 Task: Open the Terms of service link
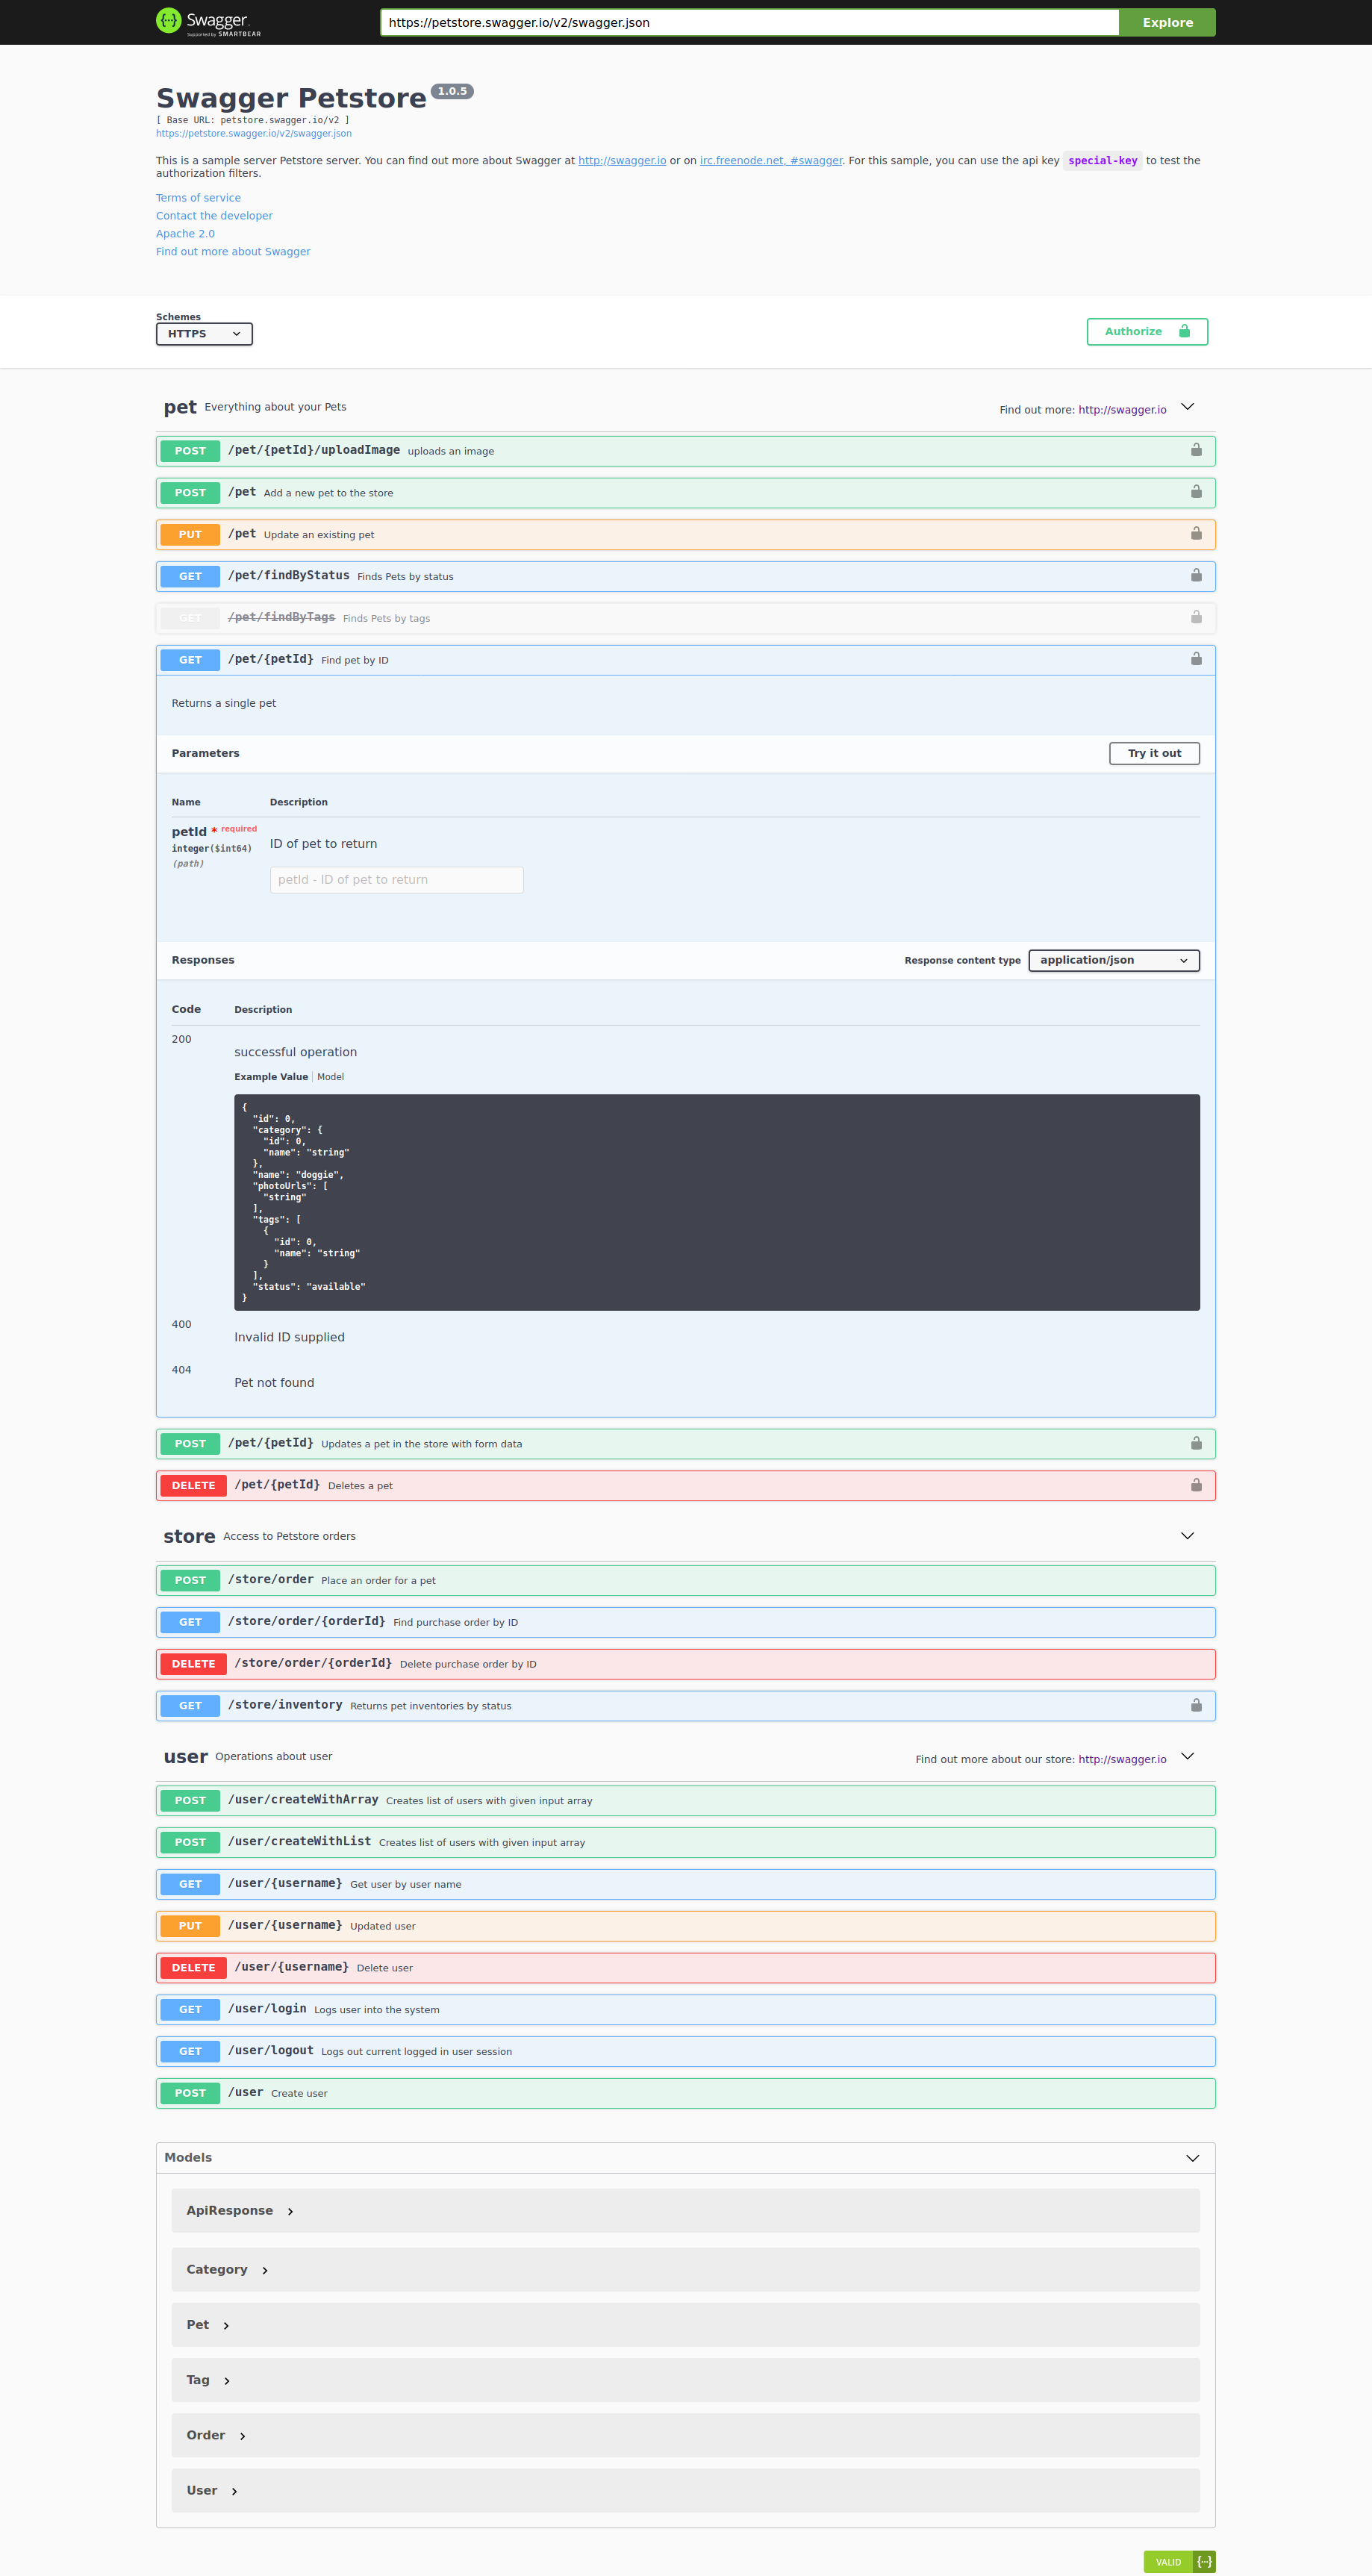197,197
